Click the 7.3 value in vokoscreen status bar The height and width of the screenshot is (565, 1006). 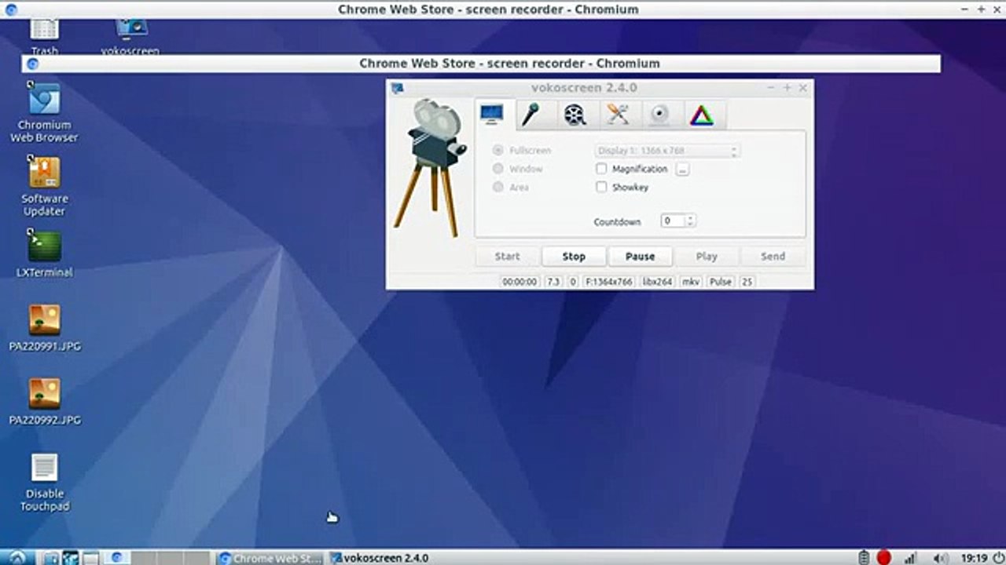click(553, 281)
